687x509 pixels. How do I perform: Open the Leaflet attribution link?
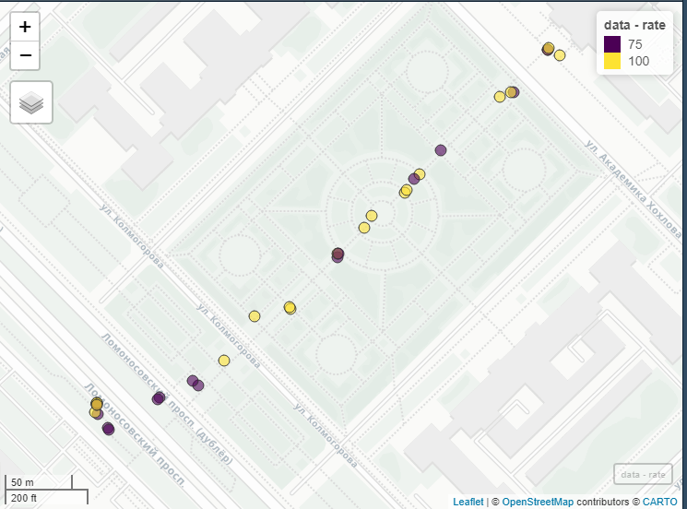pyautogui.click(x=468, y=502)
